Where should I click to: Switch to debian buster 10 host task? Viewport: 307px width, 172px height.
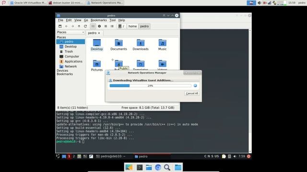[x=67, y=3]
